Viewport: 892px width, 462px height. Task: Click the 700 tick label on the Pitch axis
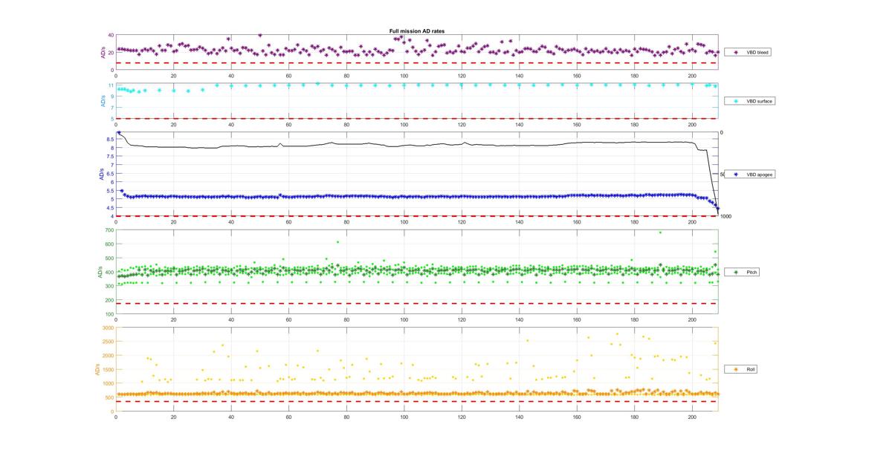pos(109,230)
